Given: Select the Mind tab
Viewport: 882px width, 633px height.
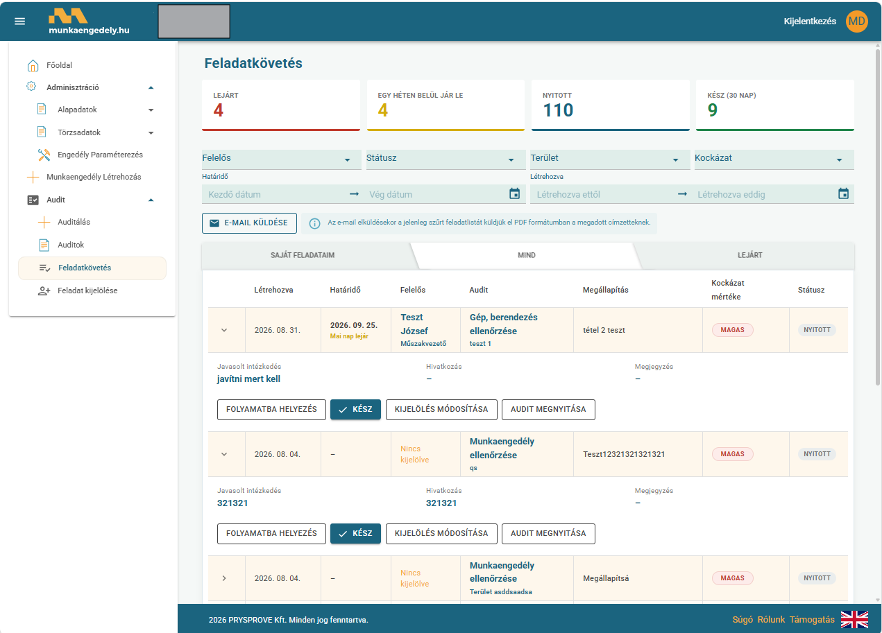Looking at the screenshot, I should tap(526, 255).
